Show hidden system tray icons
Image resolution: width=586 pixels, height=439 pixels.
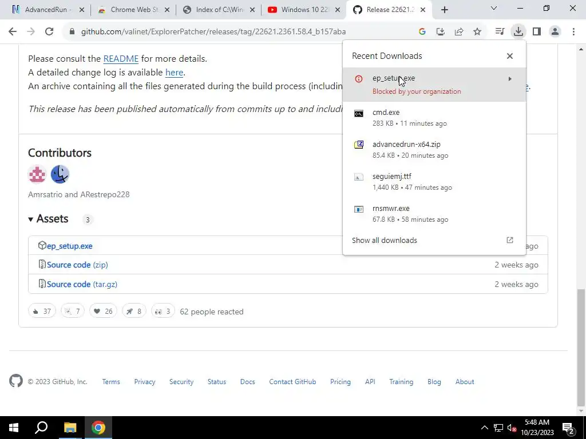(484, 428)
